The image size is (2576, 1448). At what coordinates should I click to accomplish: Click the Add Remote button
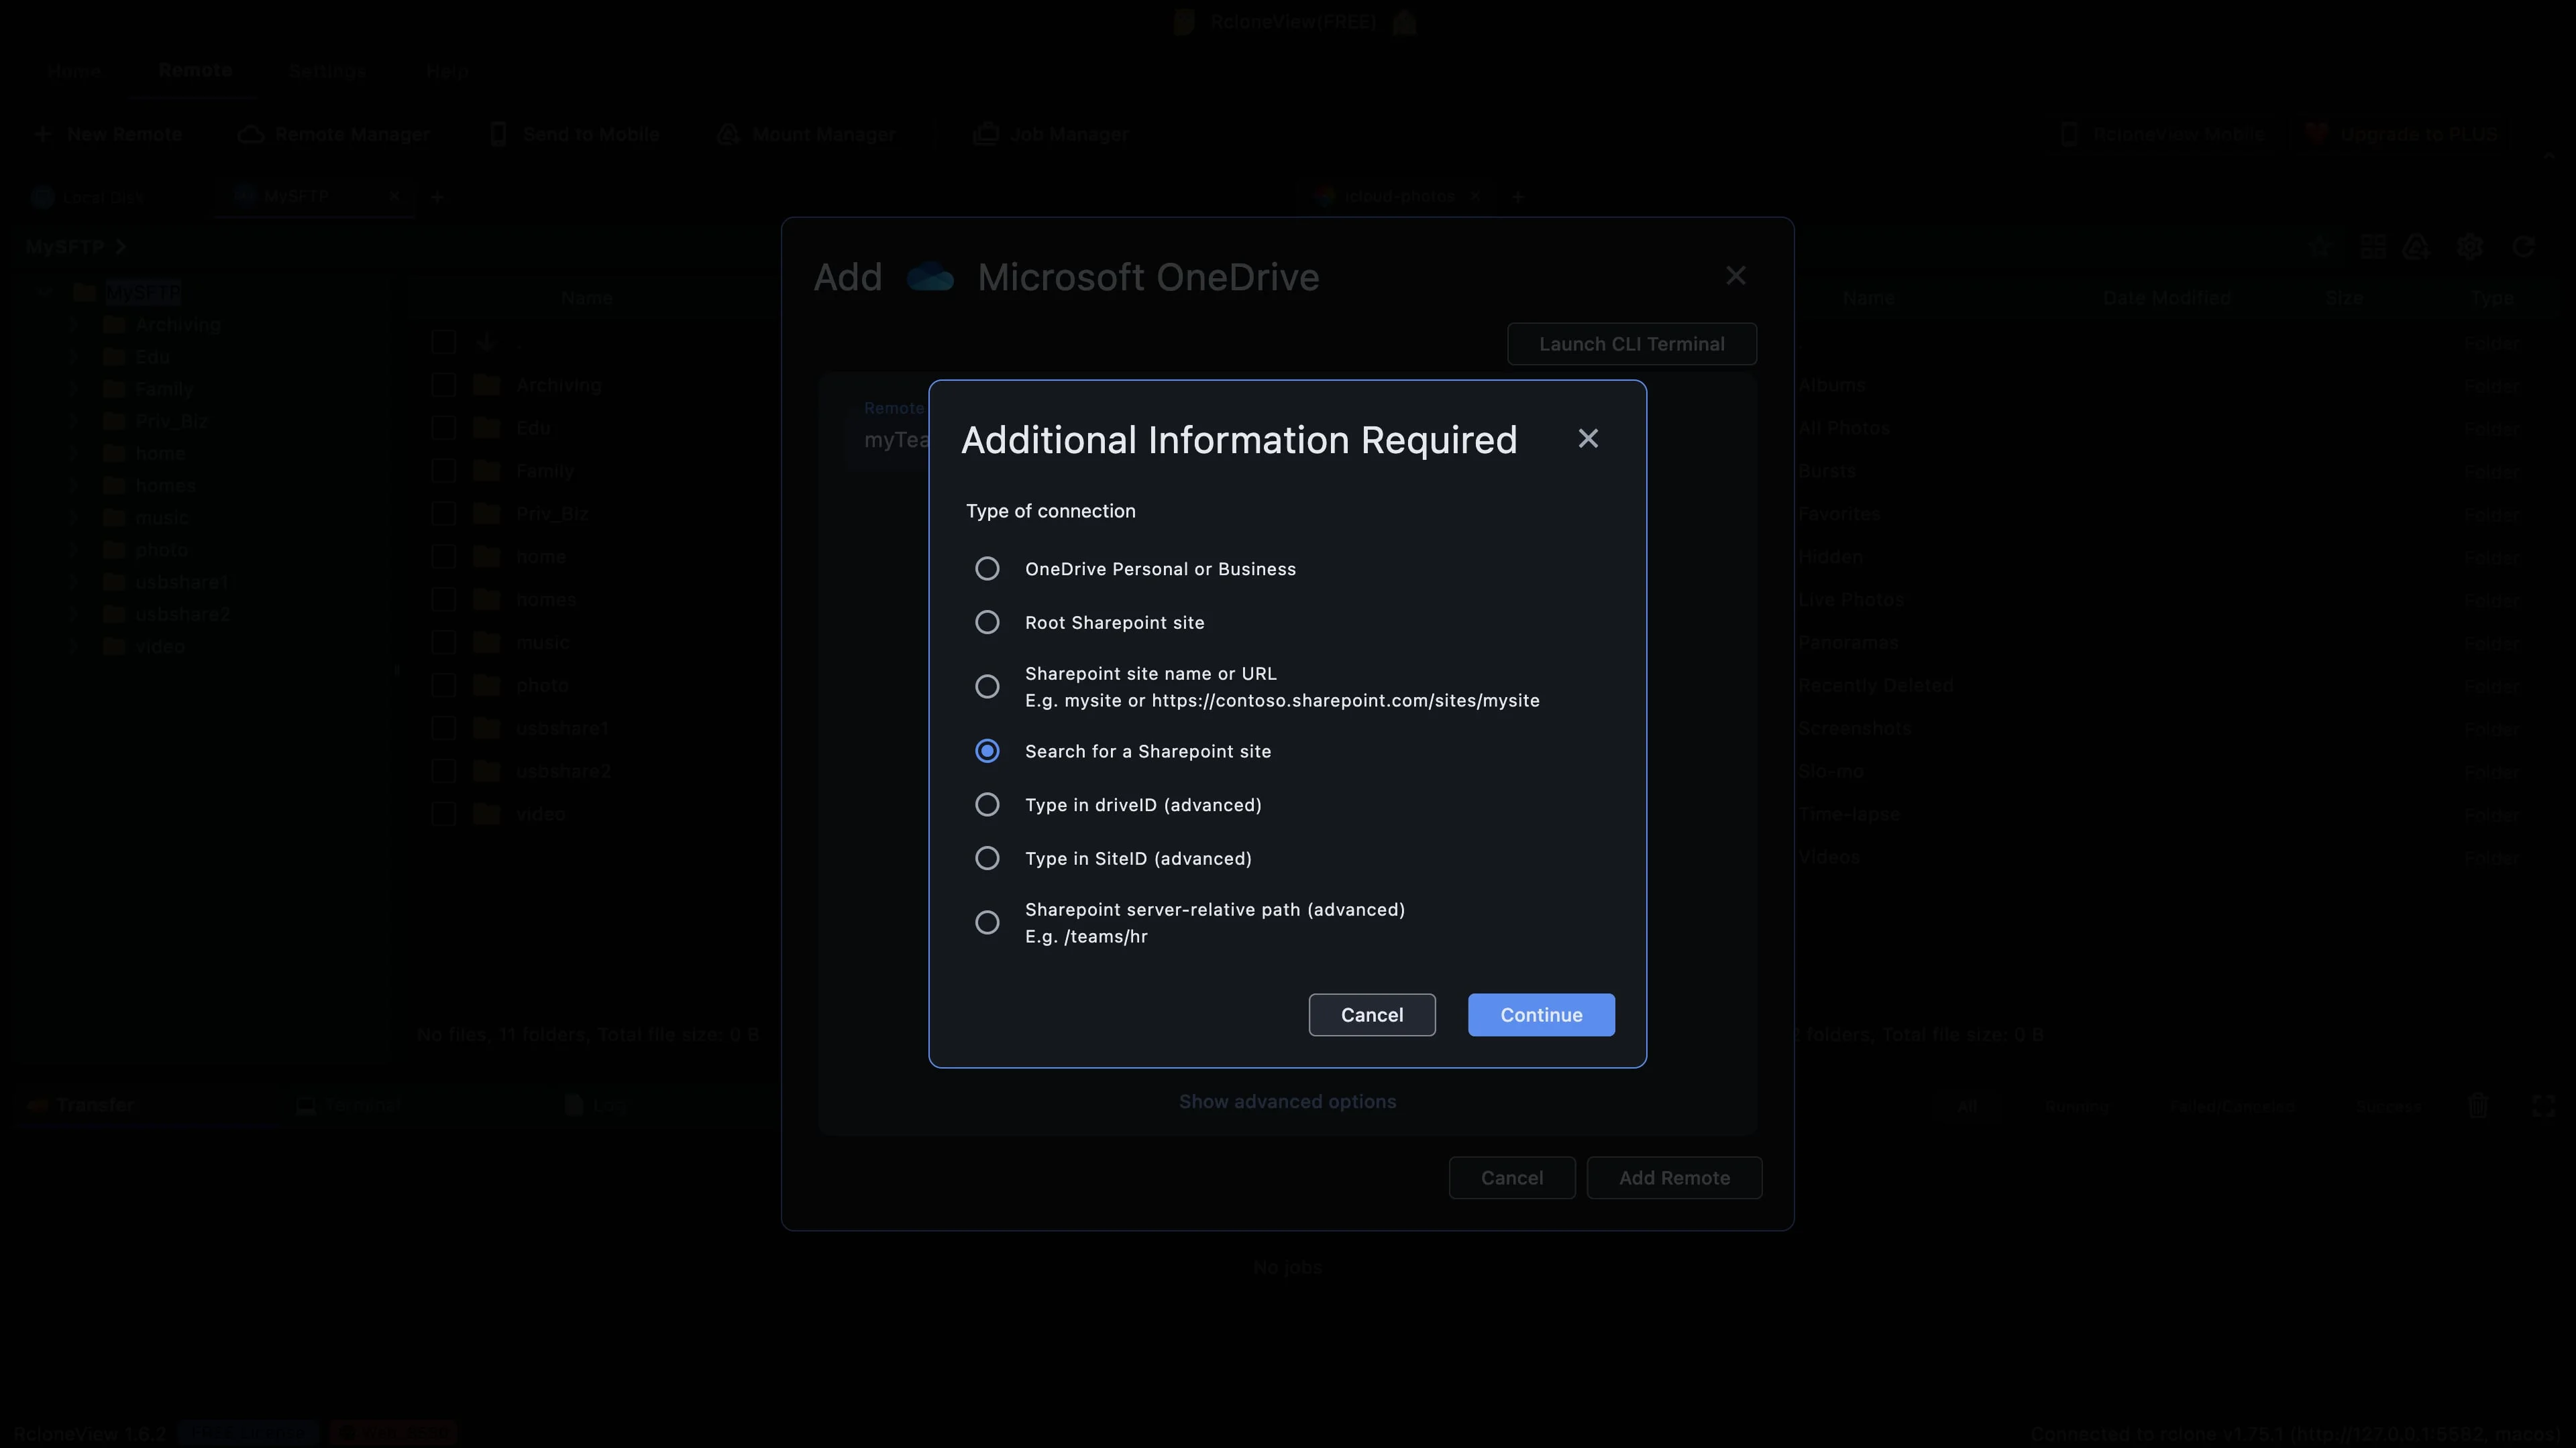(1673, 1177)
